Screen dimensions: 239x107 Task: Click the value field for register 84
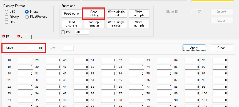pos(192,60)
